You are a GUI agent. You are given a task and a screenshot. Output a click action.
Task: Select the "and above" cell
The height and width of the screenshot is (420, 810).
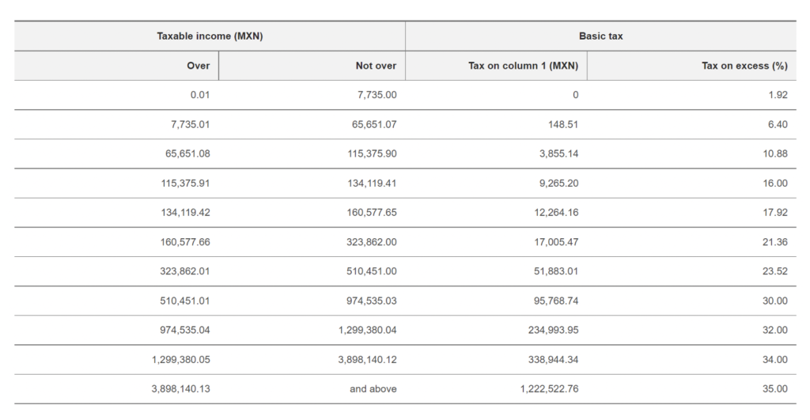pyautogui.click(x=373, y=389)
